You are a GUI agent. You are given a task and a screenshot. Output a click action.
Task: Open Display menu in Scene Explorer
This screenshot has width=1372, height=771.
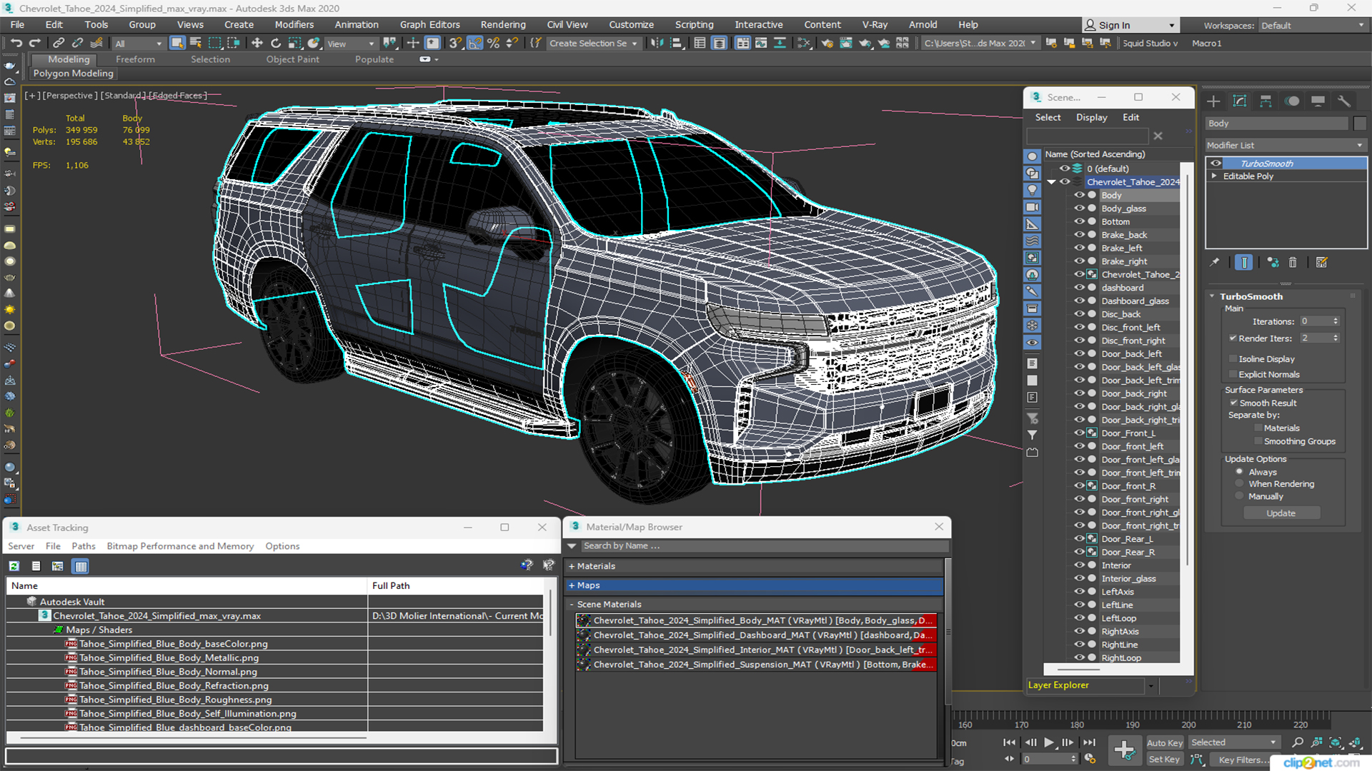click(1091, 117)
